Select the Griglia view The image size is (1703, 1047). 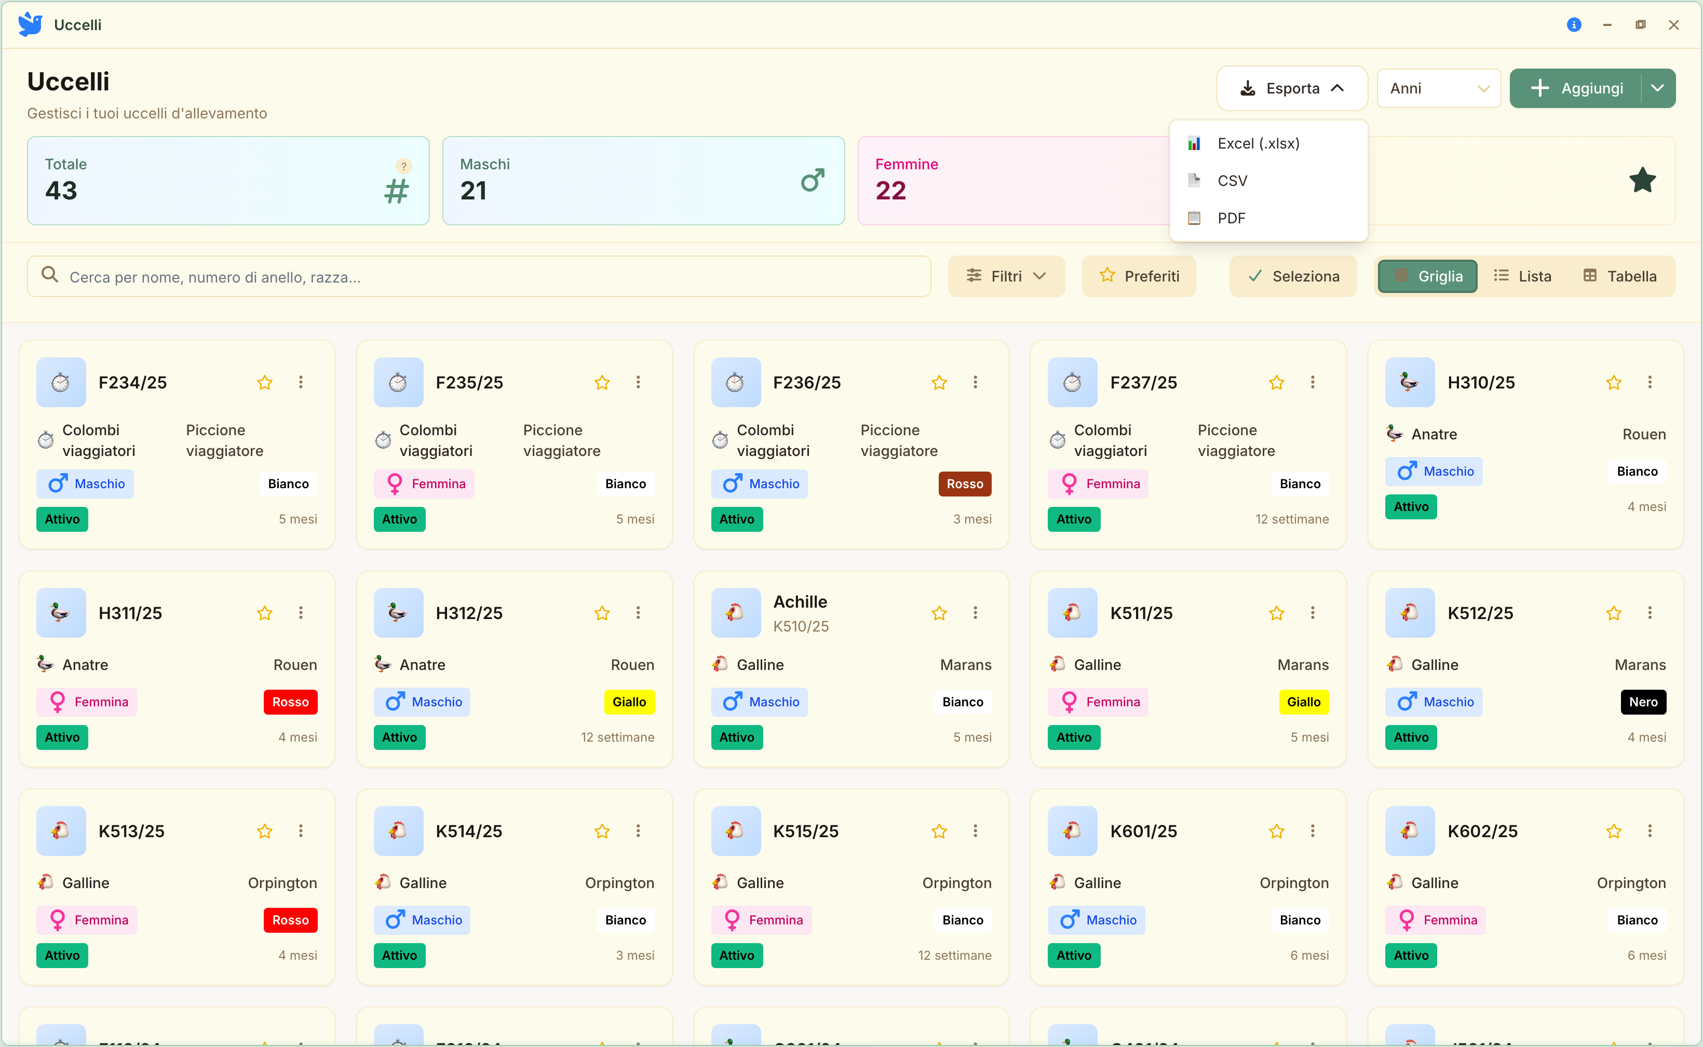(1427, 276)
